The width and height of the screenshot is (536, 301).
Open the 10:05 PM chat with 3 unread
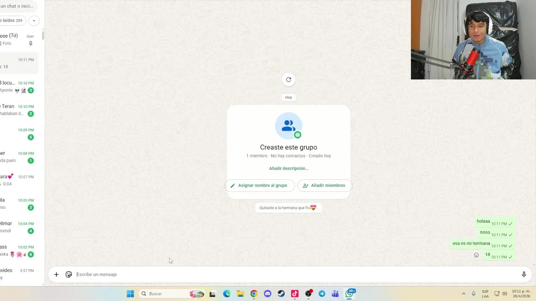coord(19,204)
